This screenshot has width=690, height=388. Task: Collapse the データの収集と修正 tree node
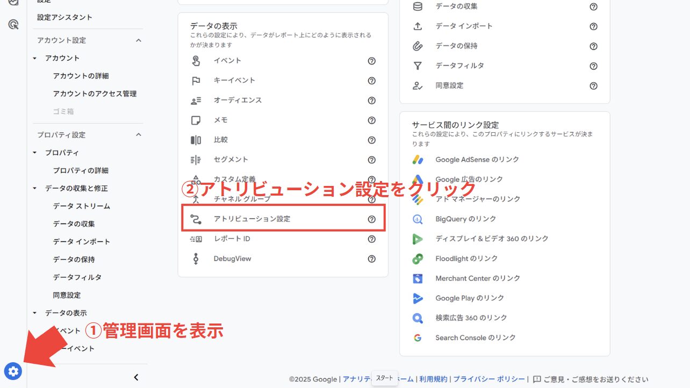click(35, 188)
